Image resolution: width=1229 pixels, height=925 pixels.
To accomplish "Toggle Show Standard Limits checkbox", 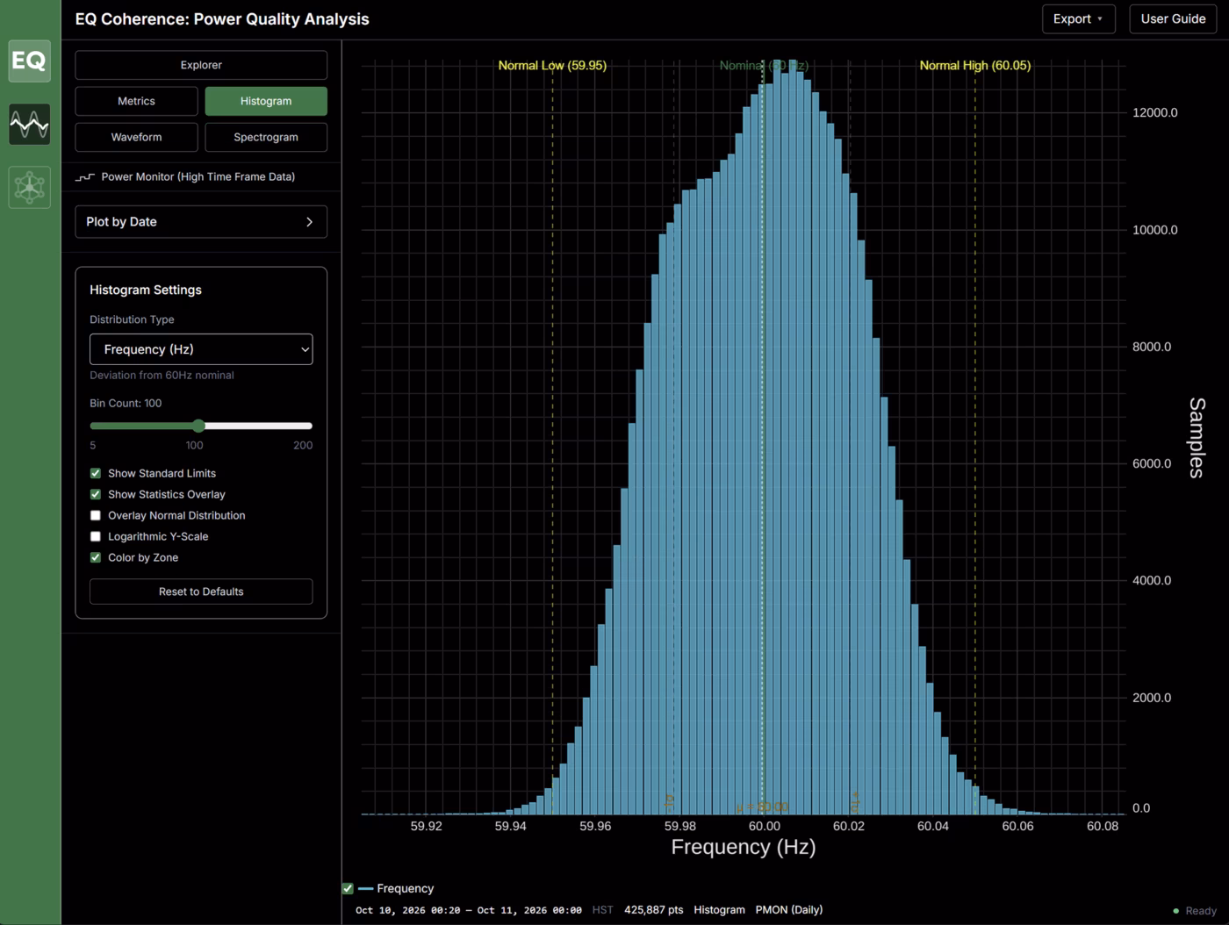I will tap(96, 473).
